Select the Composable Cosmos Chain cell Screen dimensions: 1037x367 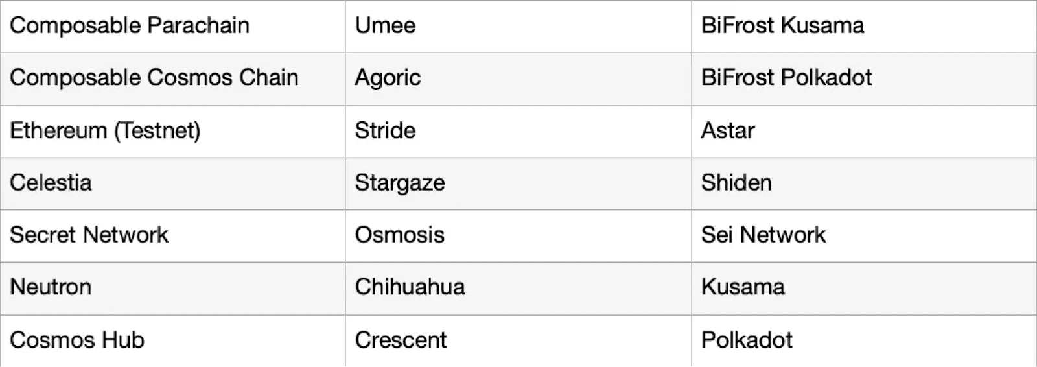tap(154, 78)
